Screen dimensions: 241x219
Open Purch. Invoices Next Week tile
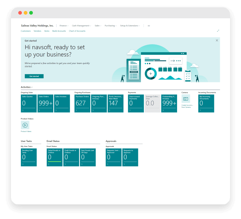(x=116, y=103)
